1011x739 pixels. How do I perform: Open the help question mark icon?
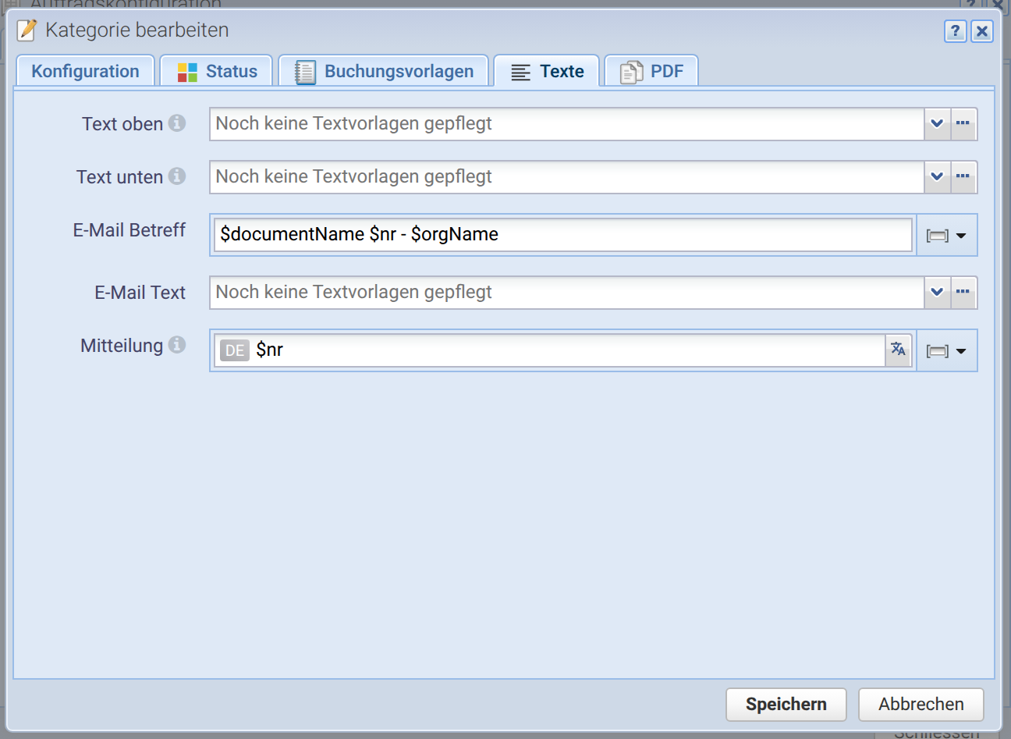click(x=955, y=31)
